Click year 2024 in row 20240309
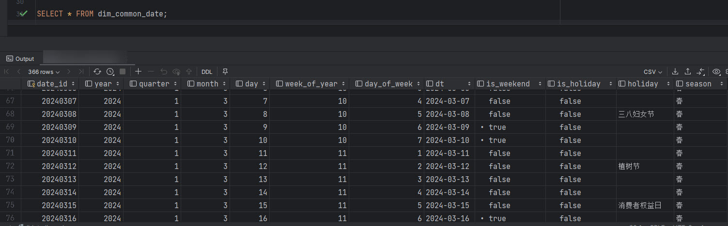This screenshot has height=226, width=728. [x=112, y=127]
